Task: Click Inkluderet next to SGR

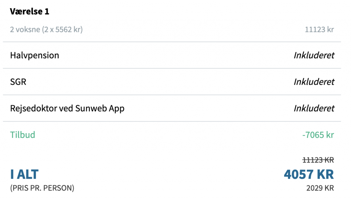Action: pos(314,82)
